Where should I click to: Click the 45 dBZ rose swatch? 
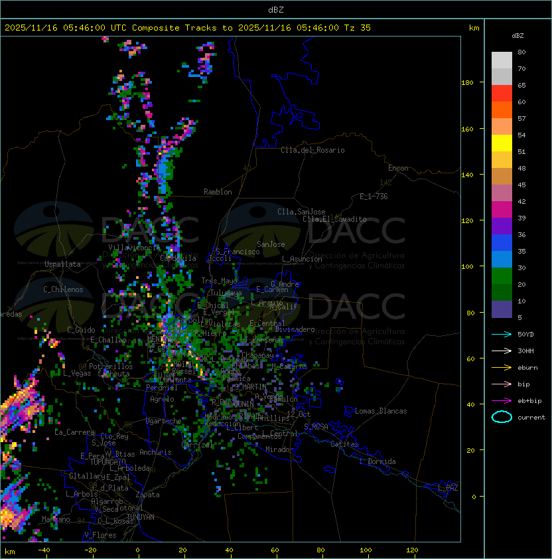click(x=502, y=193)
